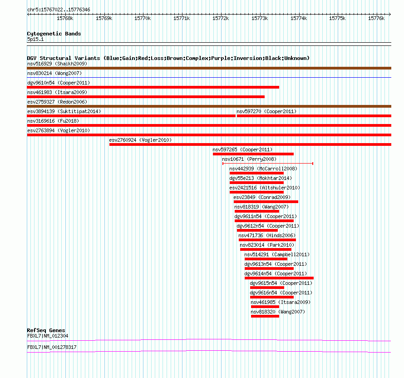The height and width of the screenshot is (378, 404).
Task: Click the red nsv471736 loss bar
Action: (267, 240)
